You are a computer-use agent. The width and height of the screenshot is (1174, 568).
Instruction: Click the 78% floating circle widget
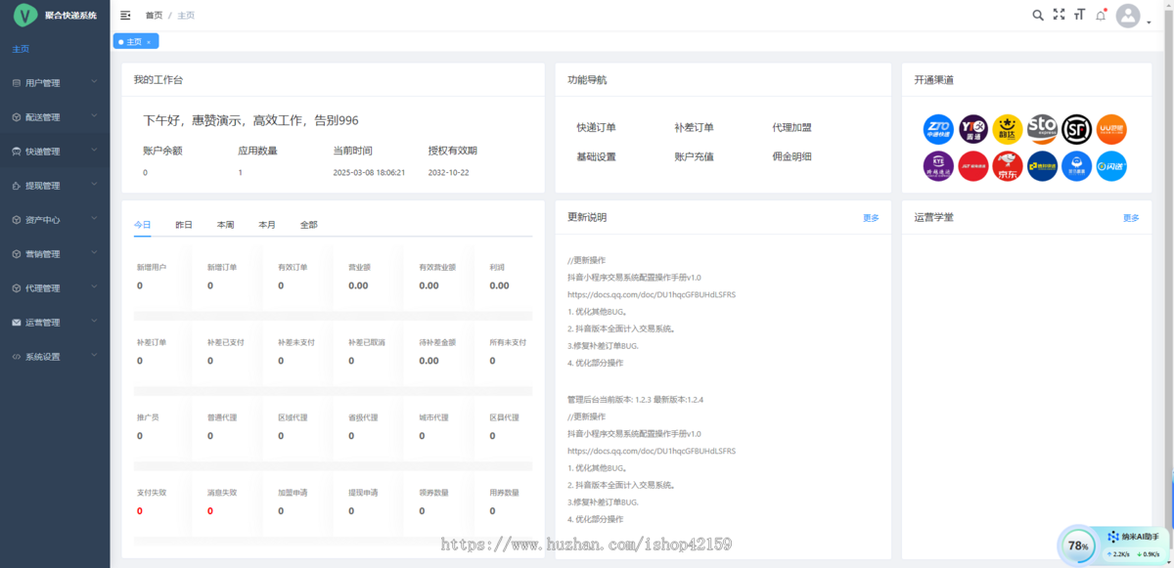pos(1077,546)
